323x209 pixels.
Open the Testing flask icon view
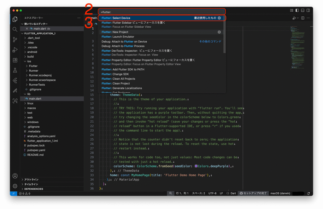(15, 70)
